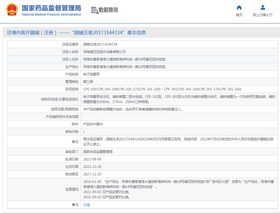This screenshot has height=213, width=280.
Task: Click National Medical Products Administration English text
Action: pos(51,15)
